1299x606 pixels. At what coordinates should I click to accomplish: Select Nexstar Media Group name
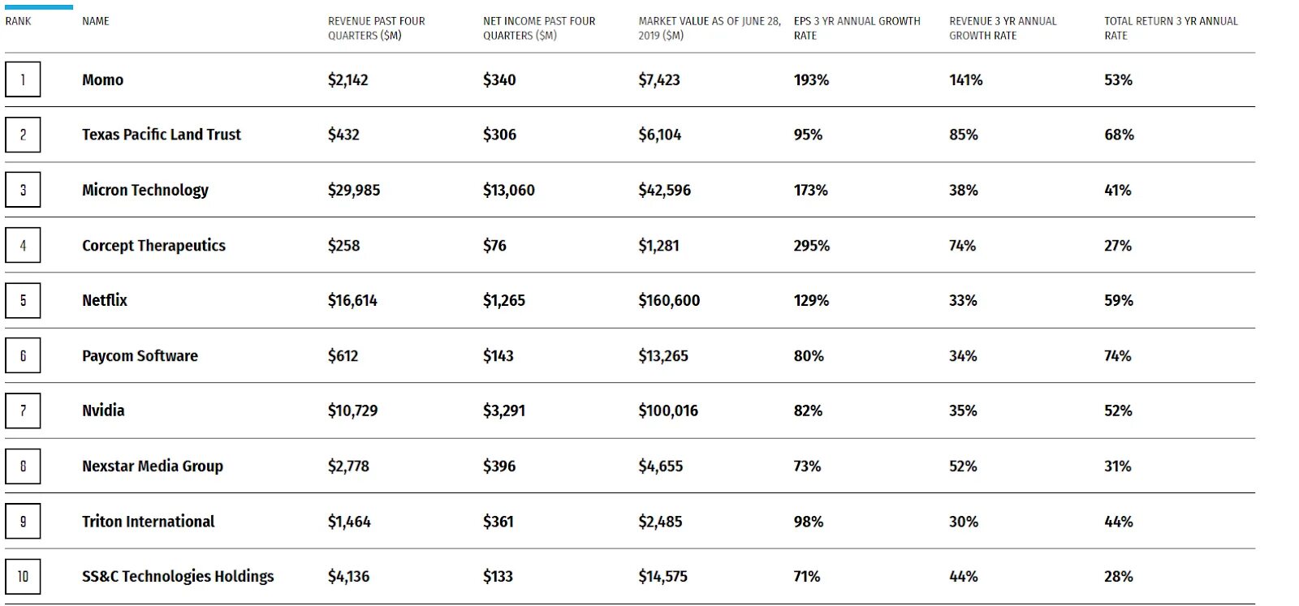152,466
